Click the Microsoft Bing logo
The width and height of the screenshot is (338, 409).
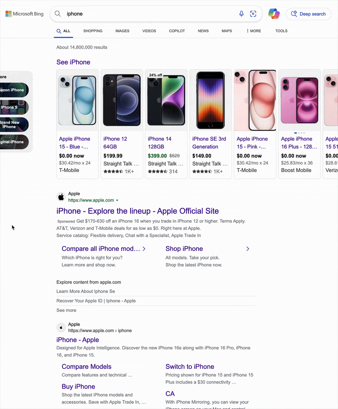pos(24,14)
